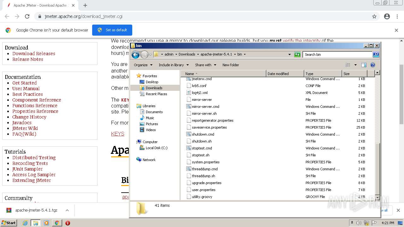The width and height of the screenshot is (404, 227).
Task: Click Chrome reload page icon
Action: click(x=27, y=16)
